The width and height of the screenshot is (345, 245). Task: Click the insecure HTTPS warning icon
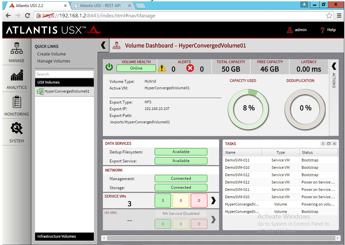pyautogui.click(x=39, y=16)
